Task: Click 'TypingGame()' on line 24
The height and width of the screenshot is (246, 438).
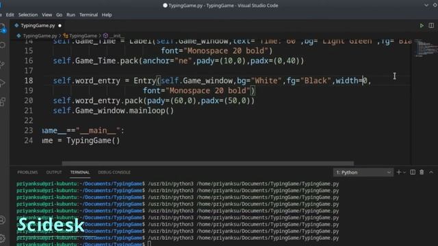Action: 93,140
